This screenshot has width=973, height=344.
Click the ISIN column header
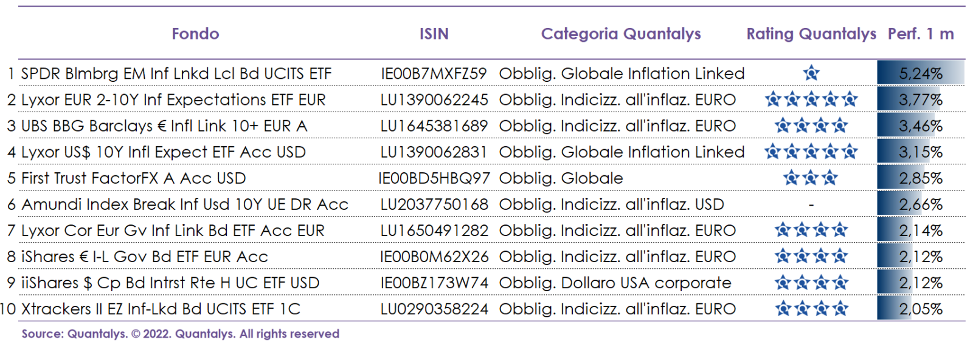pyautogui.click(x=434, y=34)
